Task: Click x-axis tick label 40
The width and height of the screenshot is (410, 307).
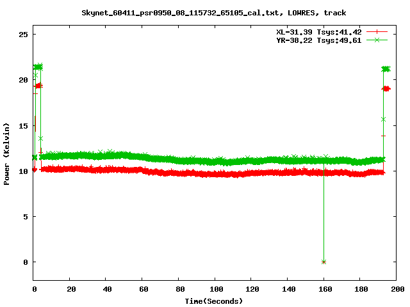Action: (107, 289)
